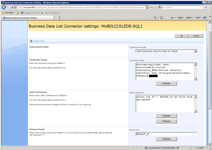Go to Home page icon
Screen dimensions: 212x150
tap(155, 18)
